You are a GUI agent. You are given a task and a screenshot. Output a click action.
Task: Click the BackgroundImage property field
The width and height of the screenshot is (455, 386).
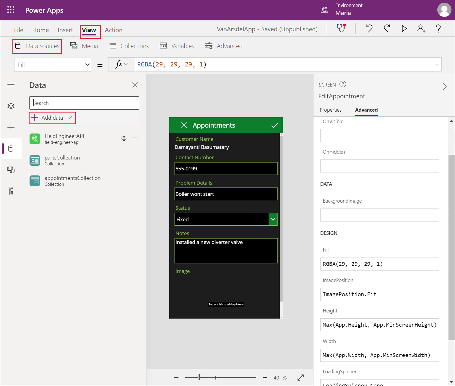pyautogui.click(x=380, y=215)
